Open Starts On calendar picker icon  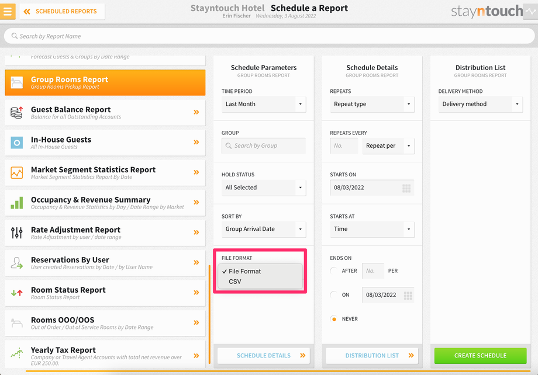click(406, 188)
